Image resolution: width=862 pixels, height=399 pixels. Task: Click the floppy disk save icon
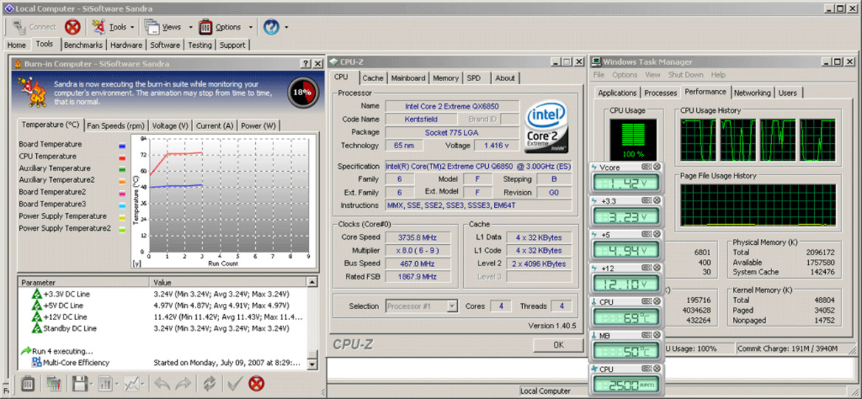(x=80, y=384)
